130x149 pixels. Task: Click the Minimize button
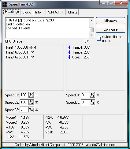110,21
